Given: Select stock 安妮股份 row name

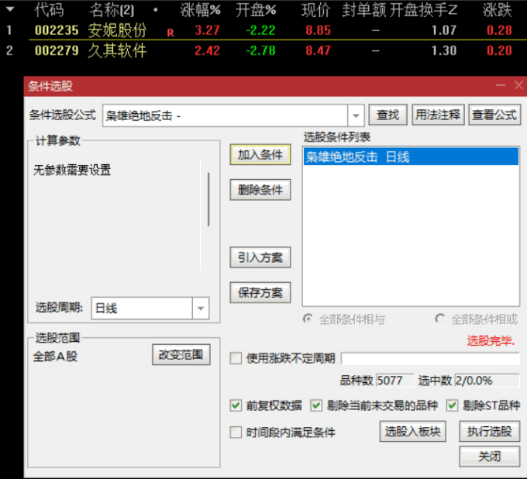Looking at the screenshot, I should pyautogui.click(x=117, y=30).
